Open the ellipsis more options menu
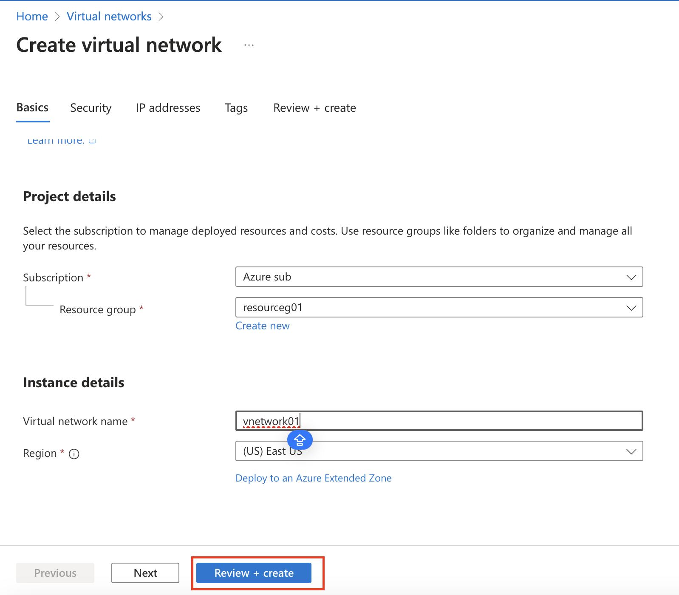The height and width of the screenshot is (595, 679). tap(249, 45)
